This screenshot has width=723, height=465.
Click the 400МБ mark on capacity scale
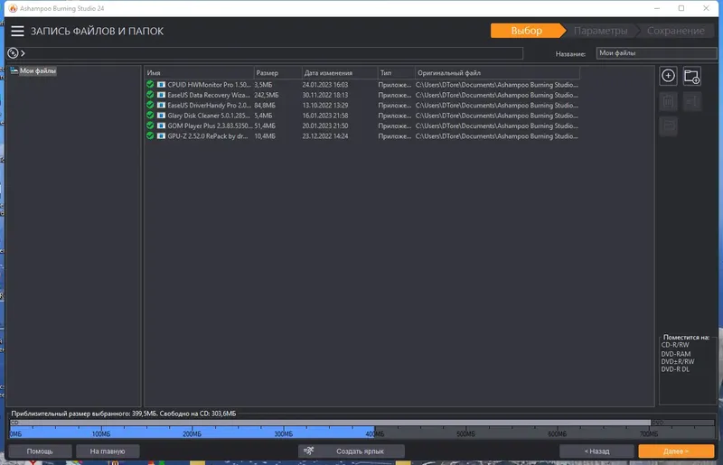pyautogui.click(x=375, y=434)
